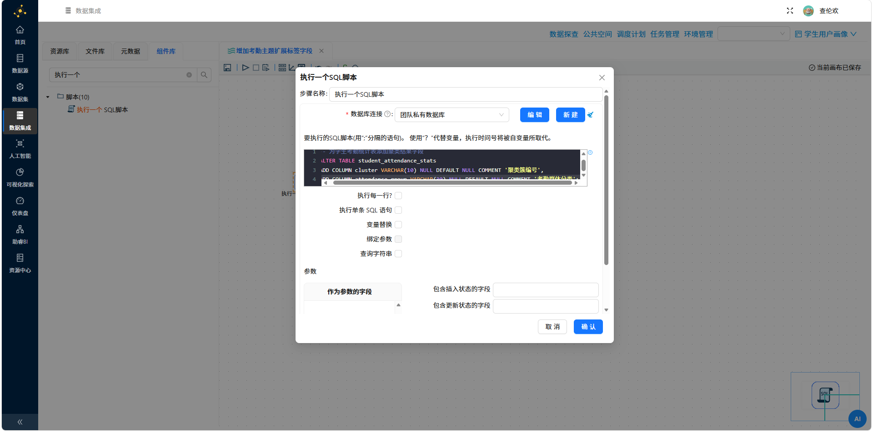Viewport: 873px width, 432px height.
Task: Click the info icon beside SQL editor
Action: click(x=590, y=152)
